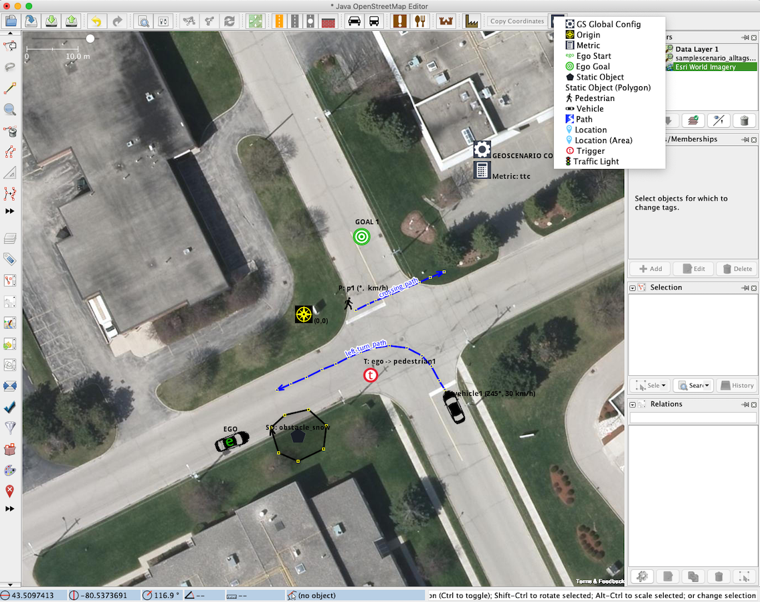Choose Pedestrian from the preset menu

coord(590,98)
